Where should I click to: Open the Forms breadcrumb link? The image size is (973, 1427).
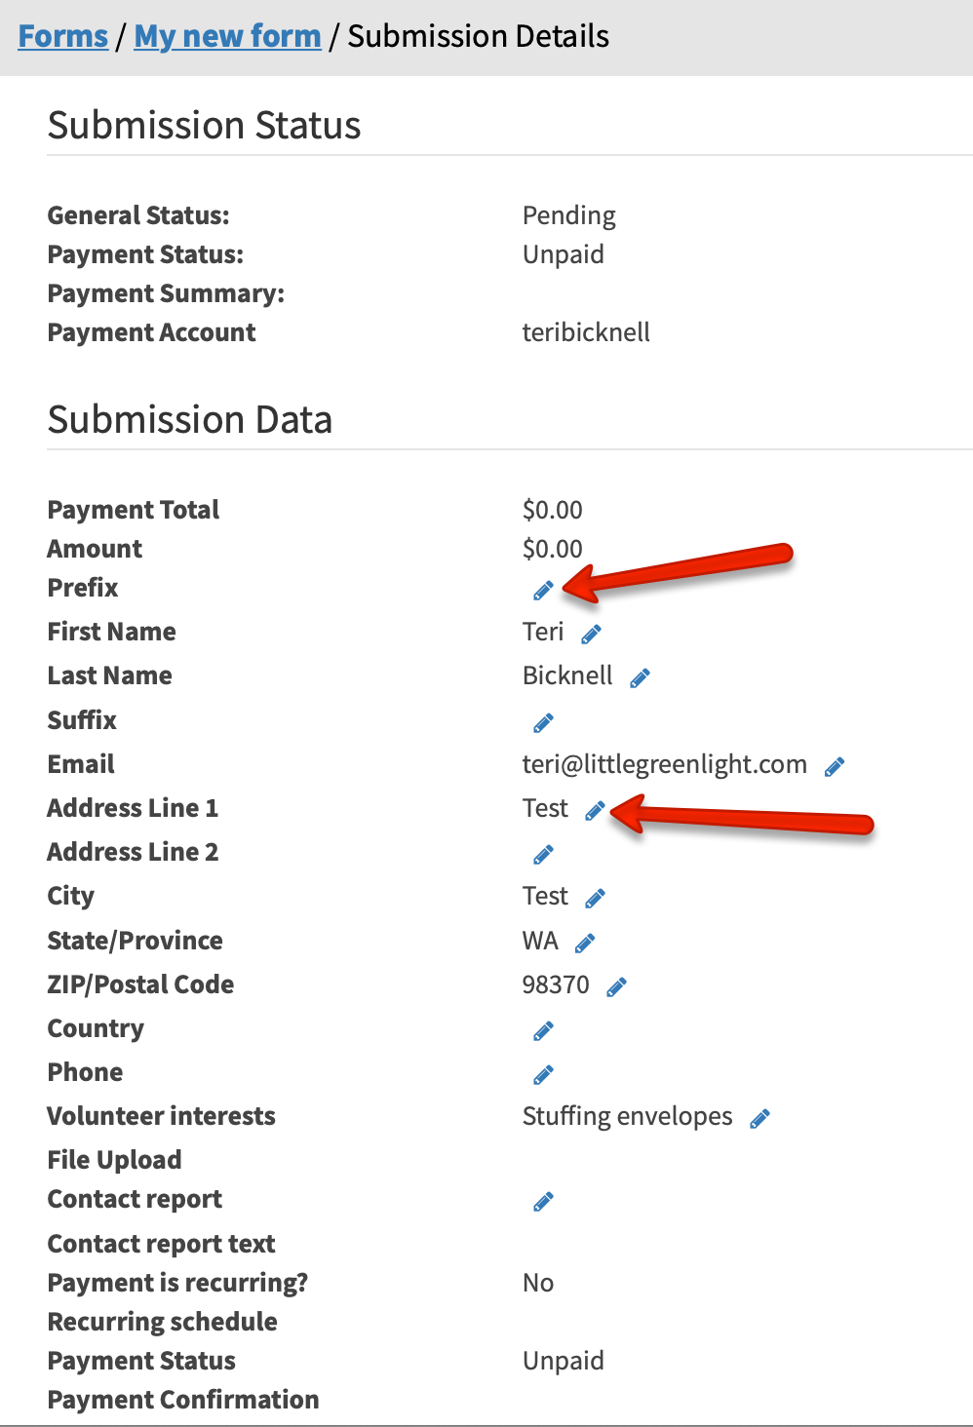click(63, 35)
